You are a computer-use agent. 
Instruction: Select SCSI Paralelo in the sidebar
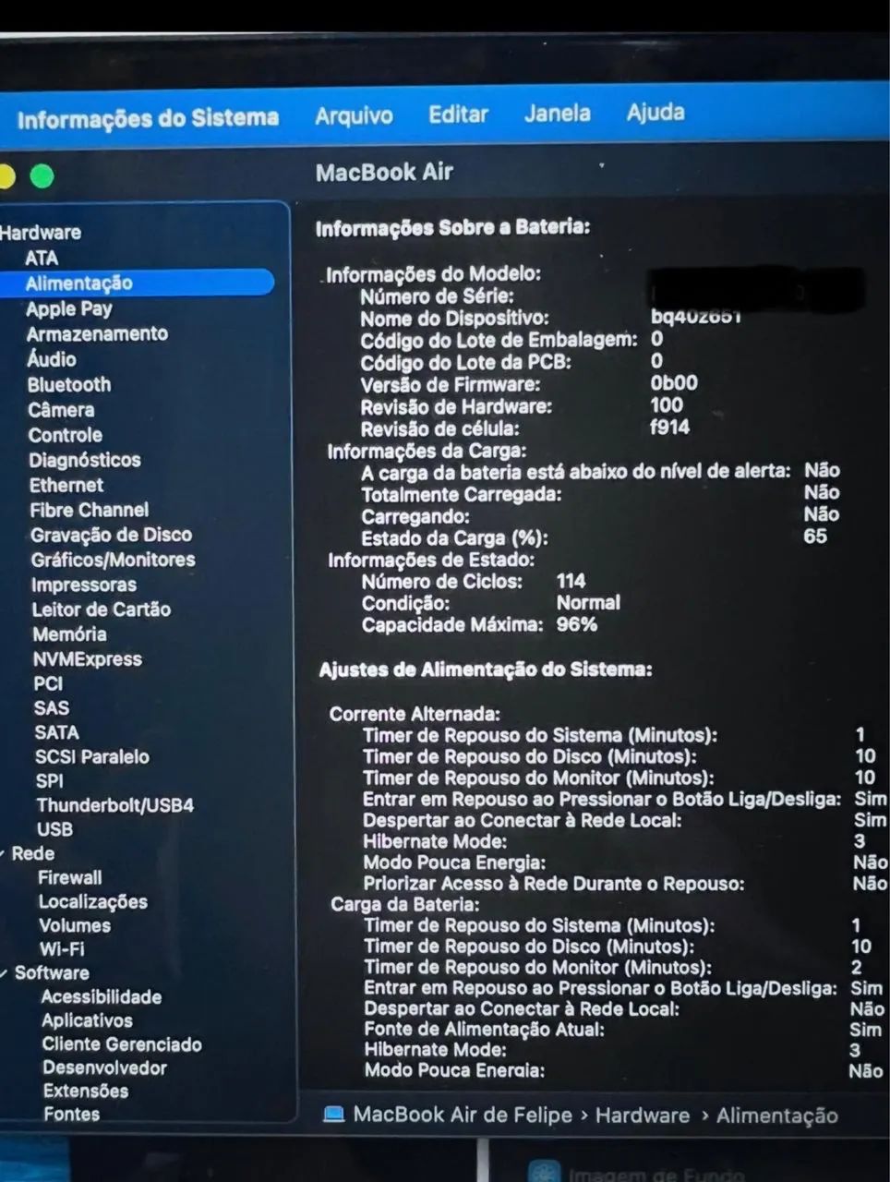92,756
